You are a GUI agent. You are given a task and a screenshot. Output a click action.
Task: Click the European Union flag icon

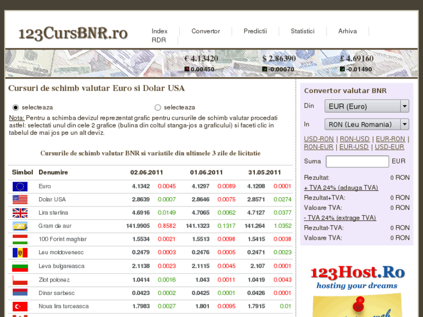coord(20,187)
